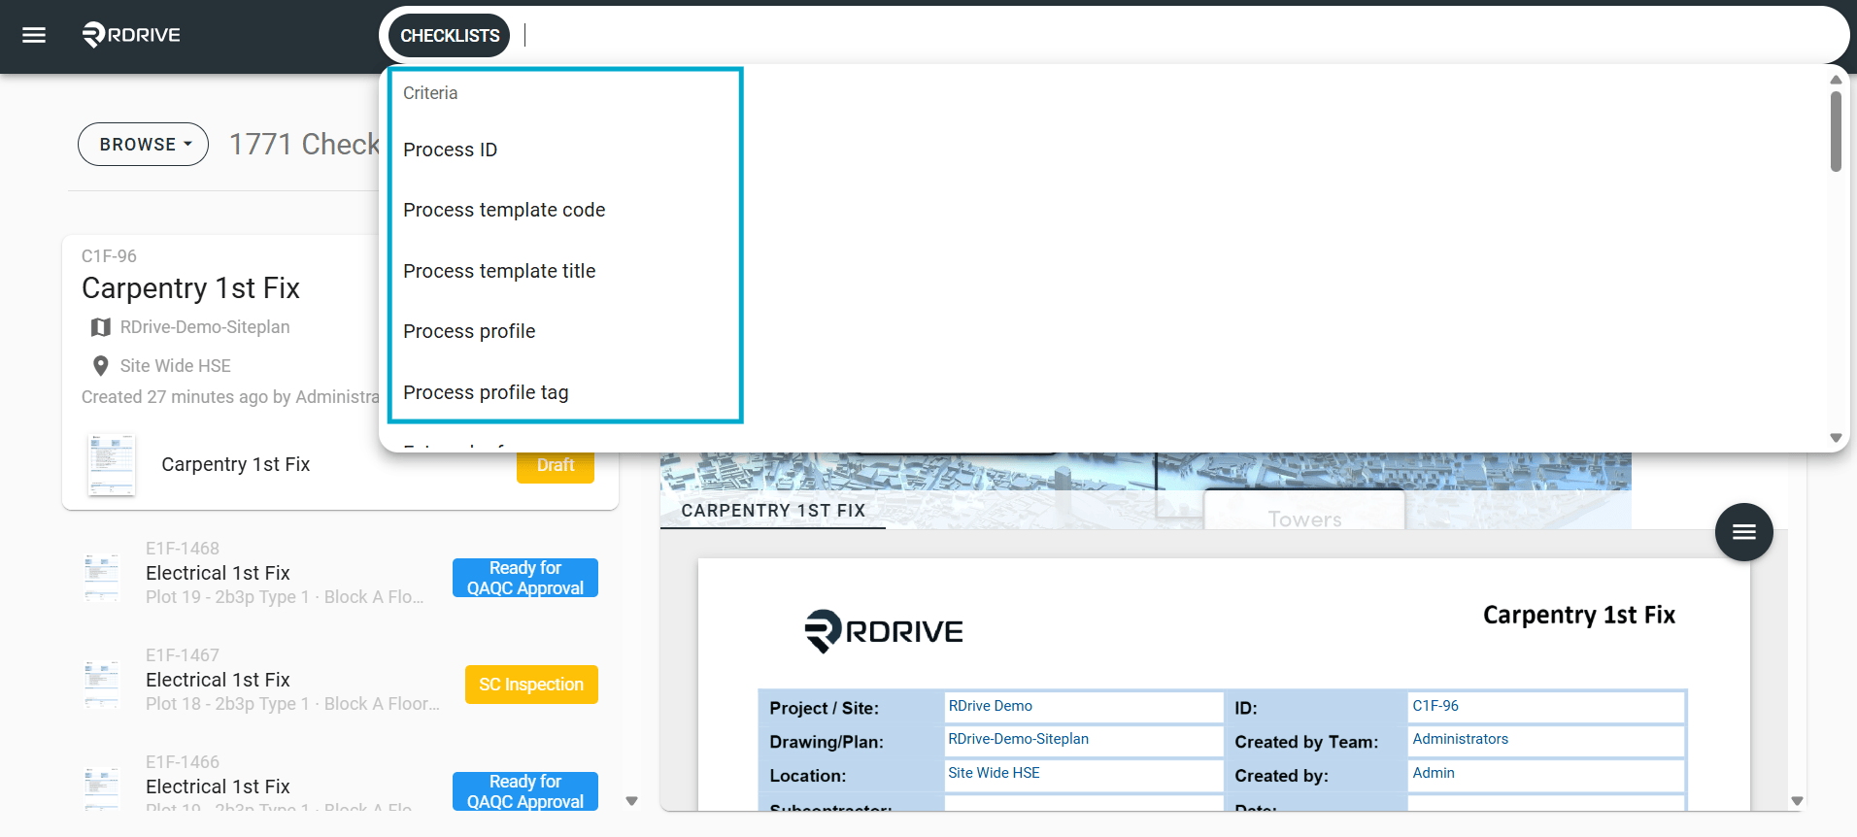
Task: Click the location pin icon beside Site Wide HSE
Action: pos(100,366)
